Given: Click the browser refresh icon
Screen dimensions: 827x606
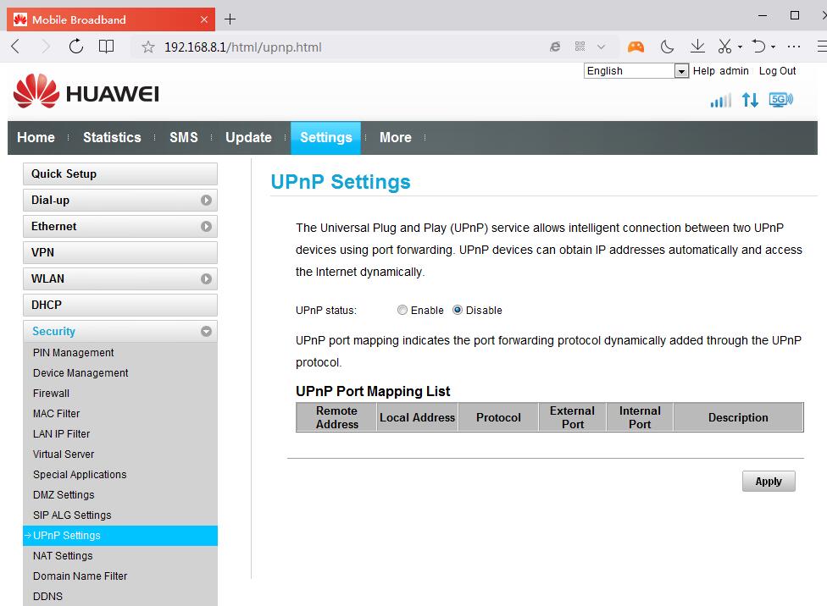Looking at the screenshot, I should pos(76,47).
